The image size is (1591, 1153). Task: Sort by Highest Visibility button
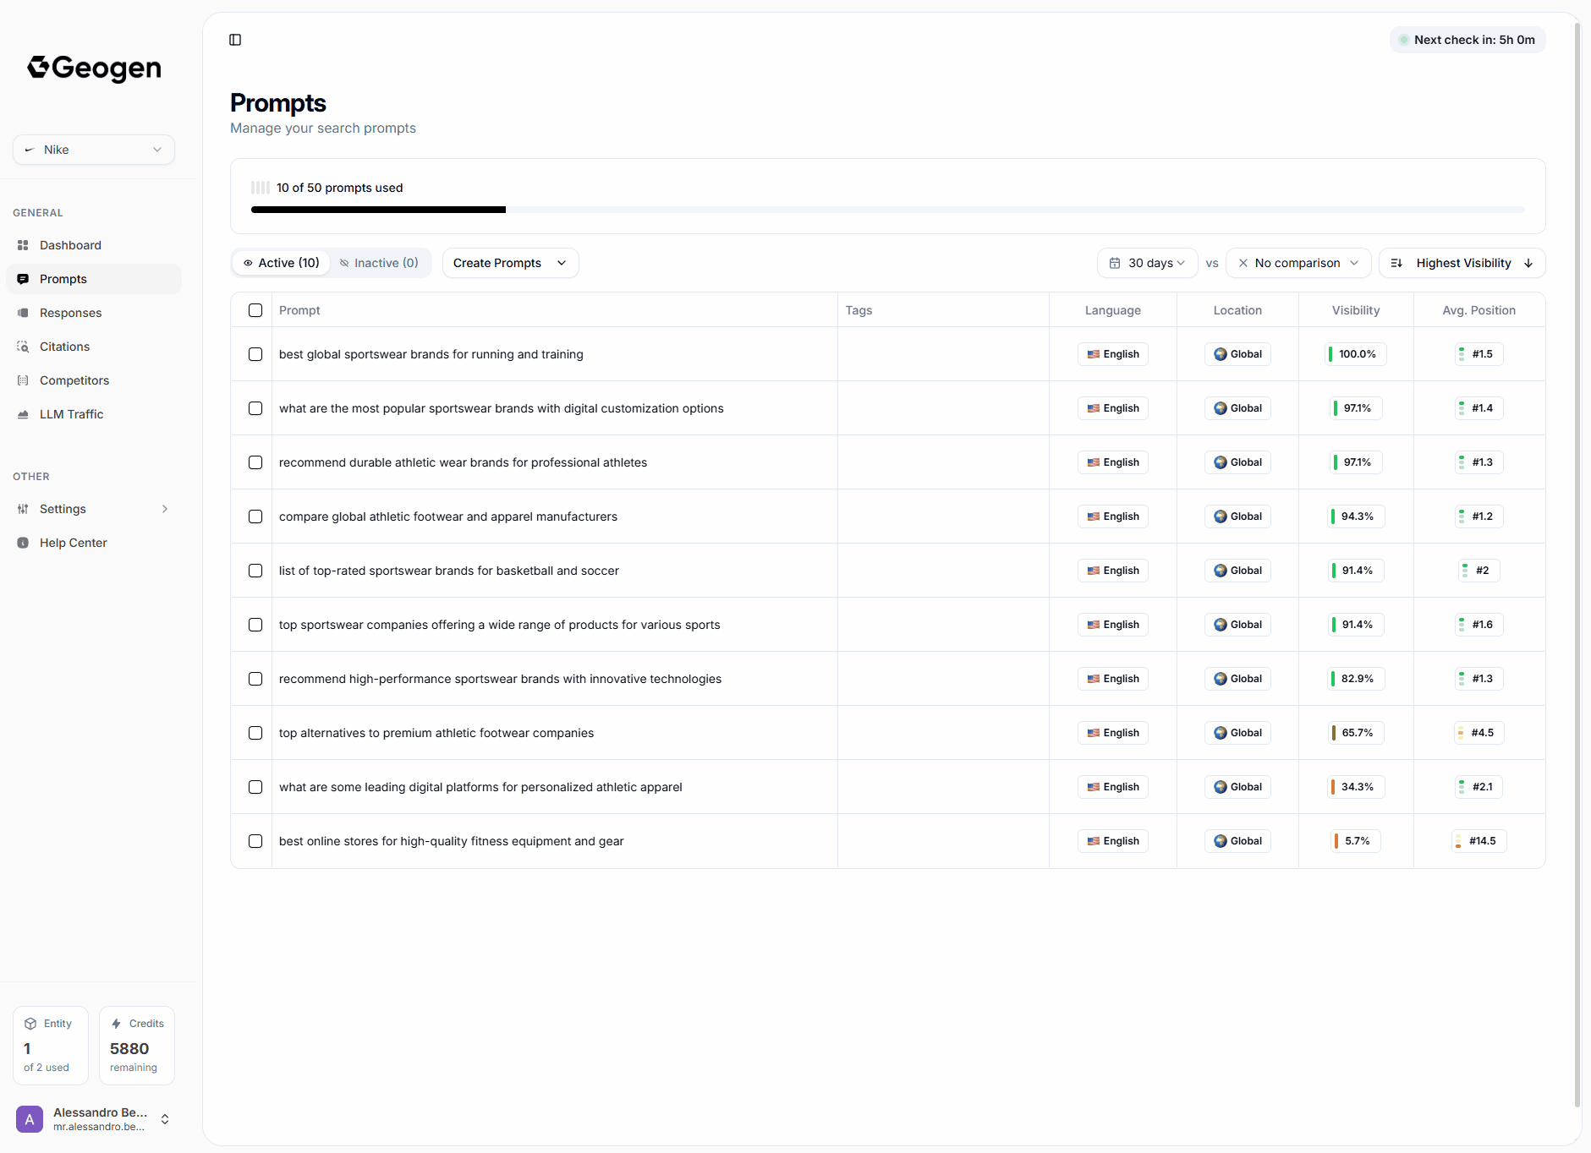[x=1462, y=263]
